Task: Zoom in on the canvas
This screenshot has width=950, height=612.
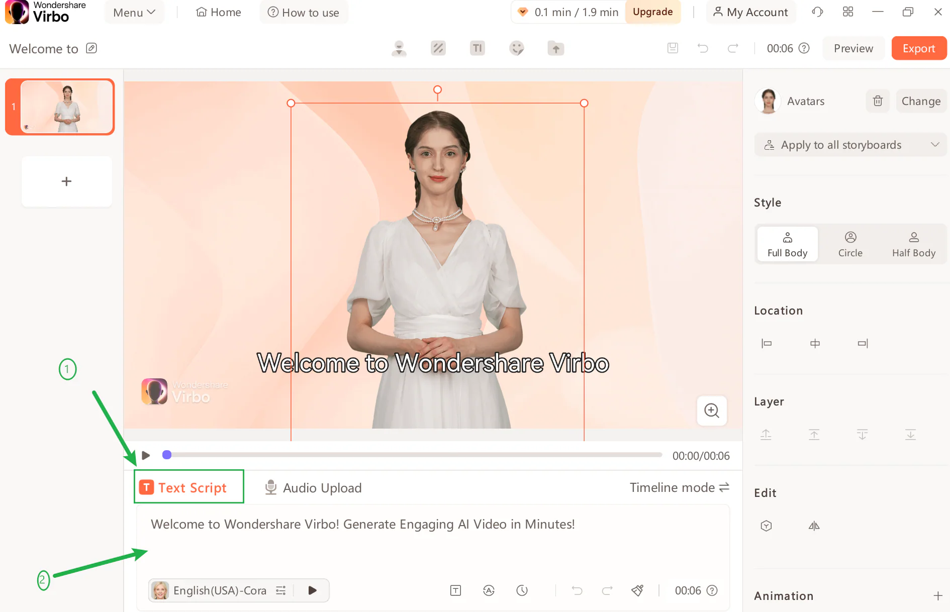Action: tap(712, 411)
